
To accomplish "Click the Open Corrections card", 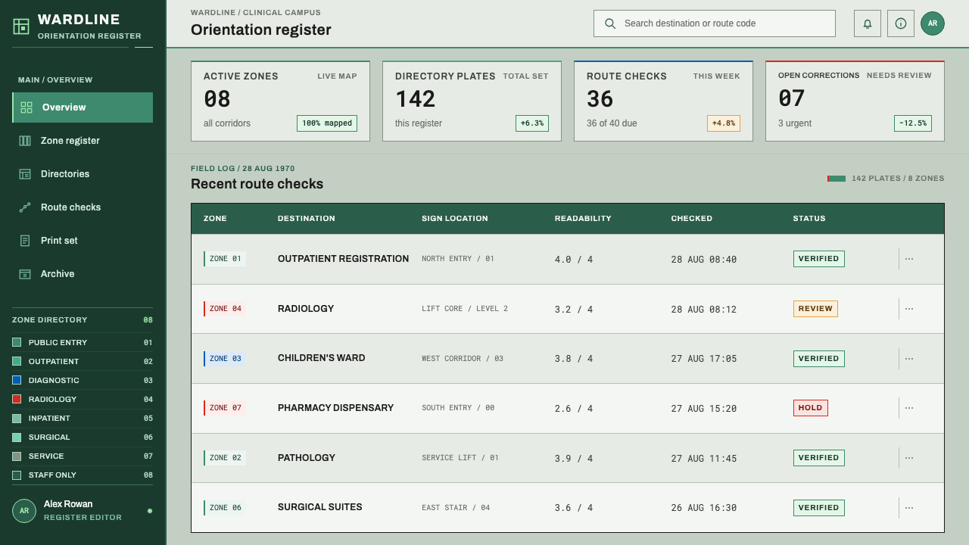I will tap(855, 101).
